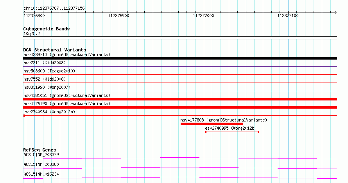
Task: Click the chr10:112376787..112377156 coordinate label
Action: pyautogui.click(x=54, y=8)
